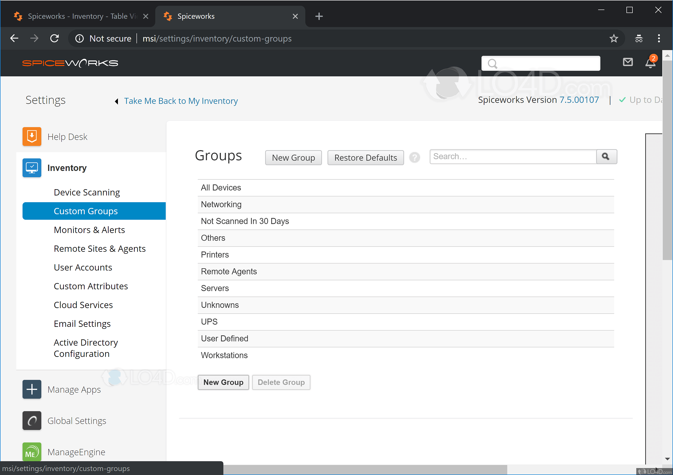
Task: Open a new browser tab
Action: [319, 16]
